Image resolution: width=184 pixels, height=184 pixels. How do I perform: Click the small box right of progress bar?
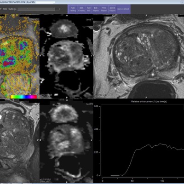(x=57, y=9)
